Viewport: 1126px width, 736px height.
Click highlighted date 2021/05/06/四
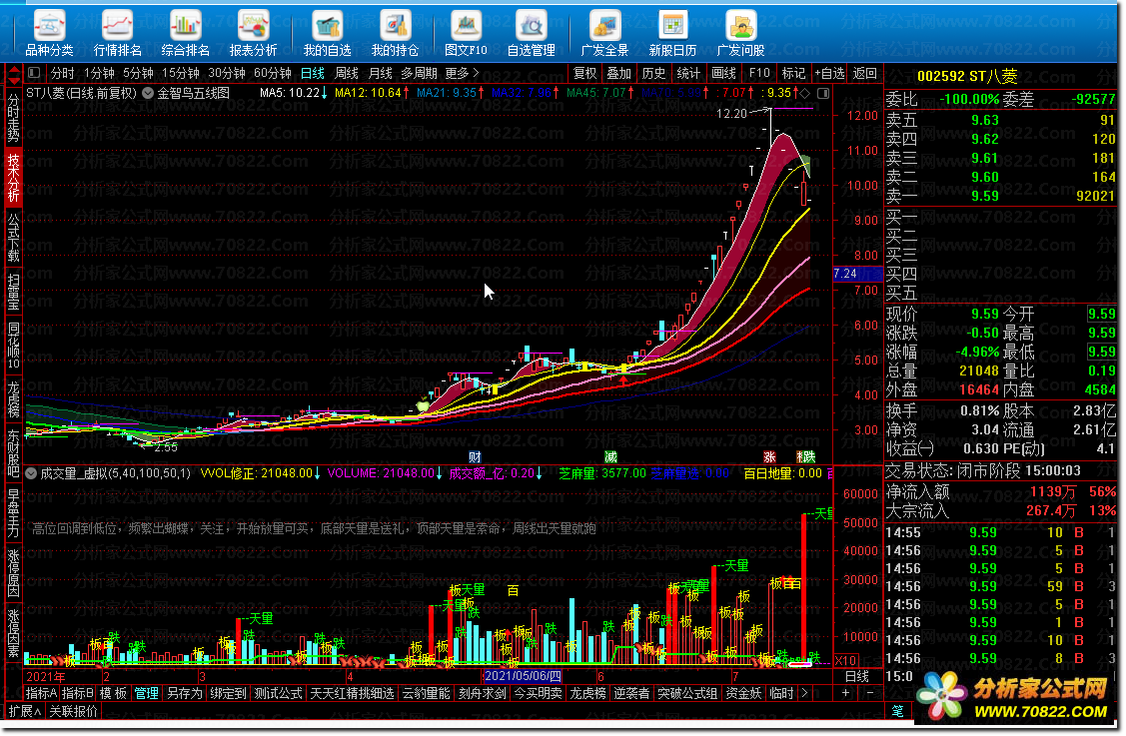[523, 676]
